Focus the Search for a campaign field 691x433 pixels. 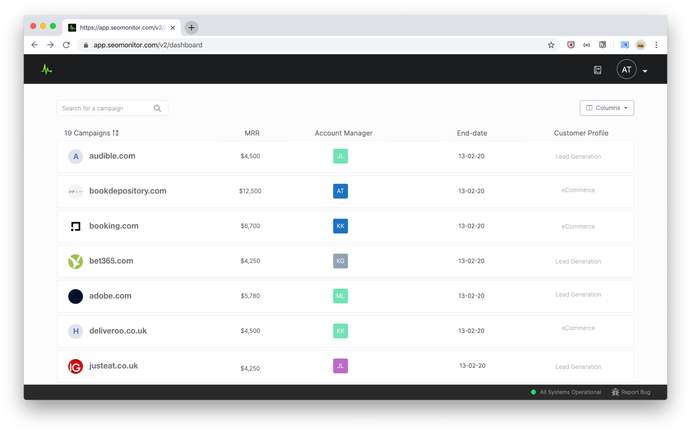[113, 108]
